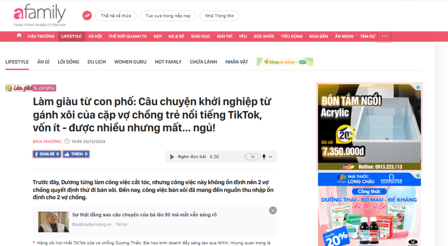Open Mẹ & Bé section

176,36
